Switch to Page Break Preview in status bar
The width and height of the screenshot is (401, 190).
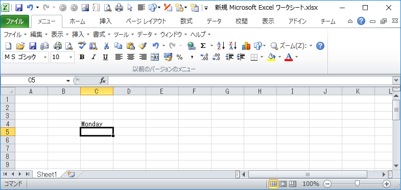coord(293,183)
